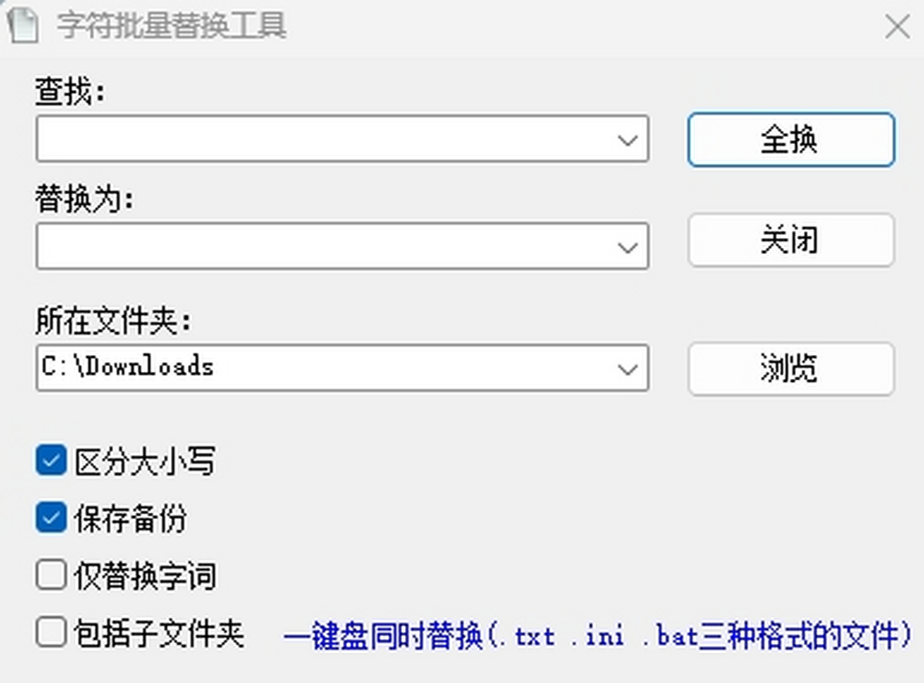Focus the 查找 text field
Screen dimensions: 924x683
(x=323, y=139)
